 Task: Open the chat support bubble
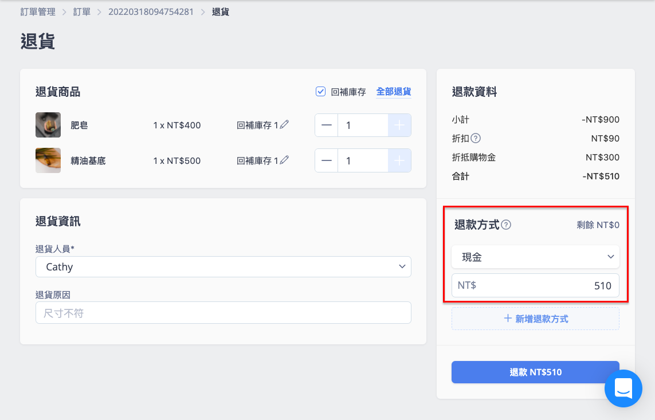(x=623, y=388)
